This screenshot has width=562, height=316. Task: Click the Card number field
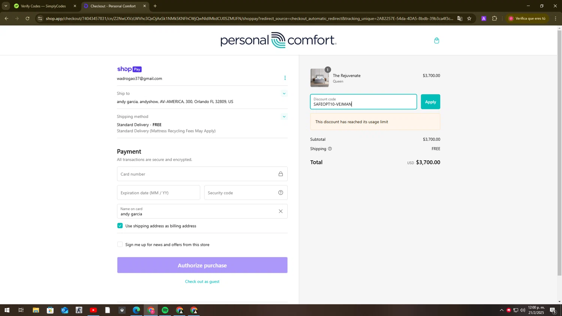coord(202,174)
